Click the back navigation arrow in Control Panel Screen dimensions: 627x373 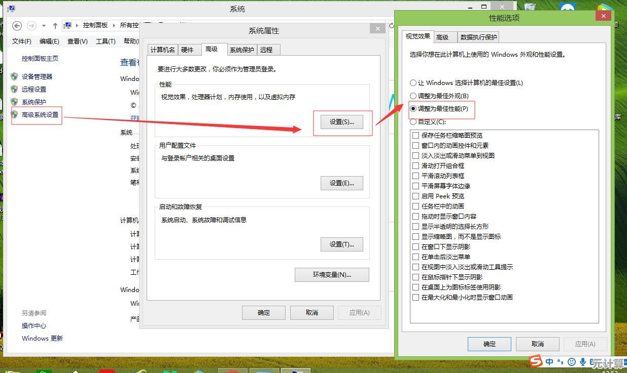point(17,25)
